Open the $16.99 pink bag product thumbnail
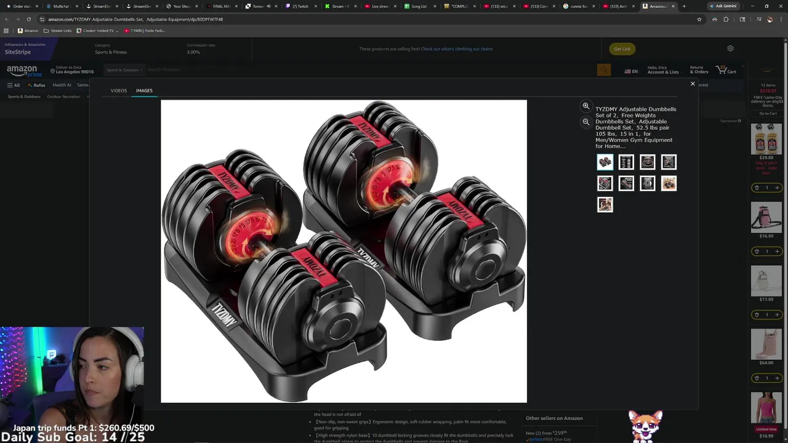 tap(766, 218)
